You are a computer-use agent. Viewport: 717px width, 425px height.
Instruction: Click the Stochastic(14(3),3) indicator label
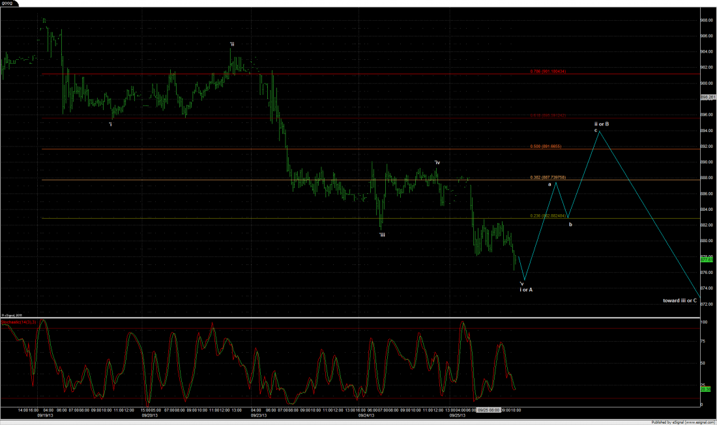pos(20,322)
